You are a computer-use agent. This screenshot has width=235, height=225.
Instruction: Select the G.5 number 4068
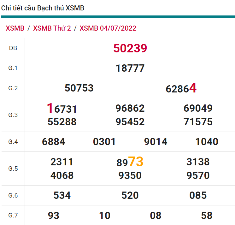click(62, 175)
